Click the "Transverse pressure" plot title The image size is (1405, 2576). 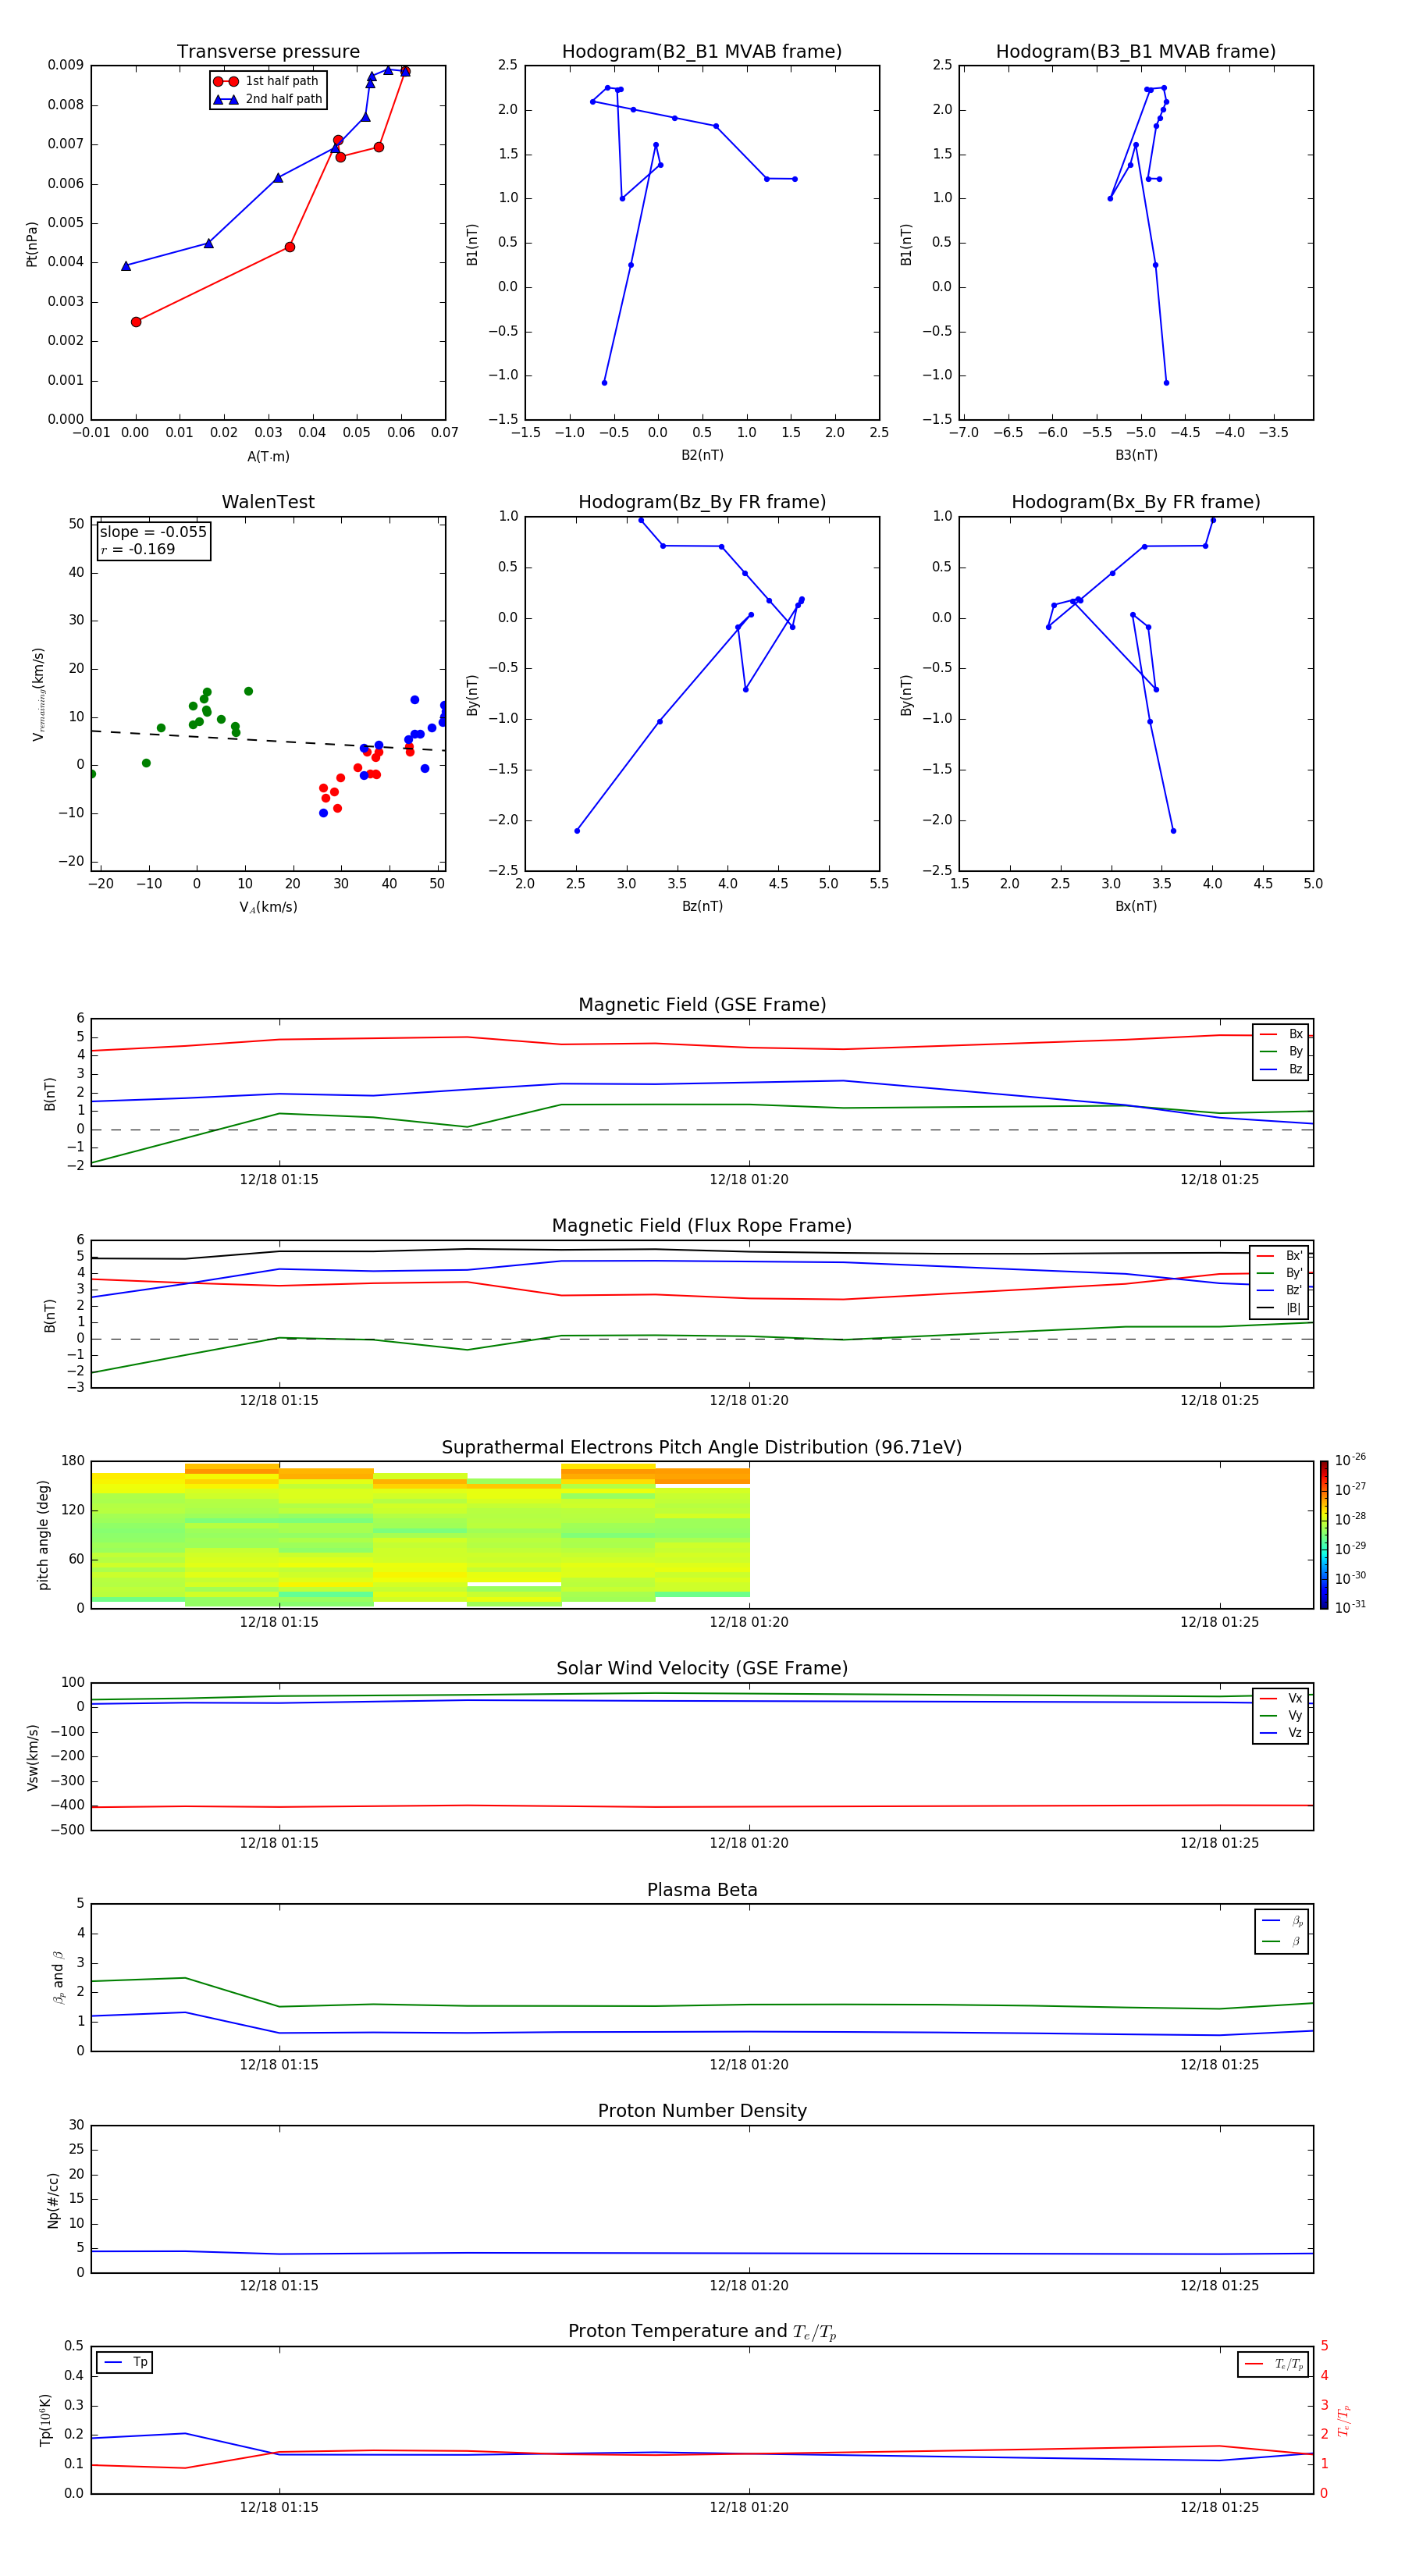coord(268,52)
